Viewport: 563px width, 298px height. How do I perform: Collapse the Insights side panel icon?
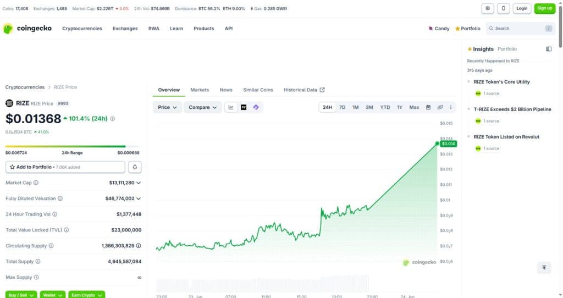pyautogui.click(x=549, y=49)
